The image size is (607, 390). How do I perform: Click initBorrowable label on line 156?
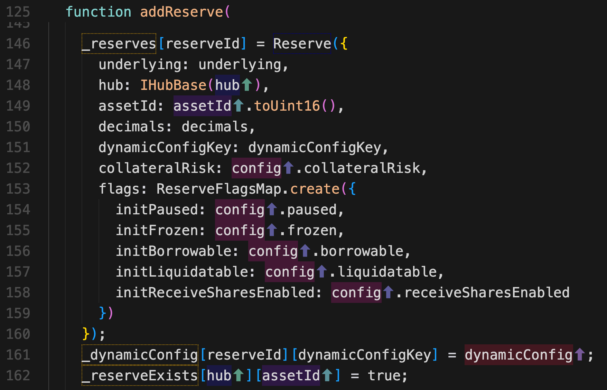(173, 251)
